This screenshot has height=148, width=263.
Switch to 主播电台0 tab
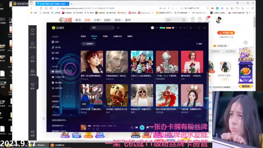118,36
